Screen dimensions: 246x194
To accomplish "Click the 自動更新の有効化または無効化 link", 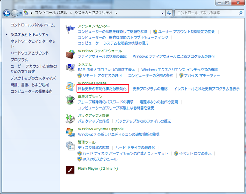I will click(x=102, y=89).
